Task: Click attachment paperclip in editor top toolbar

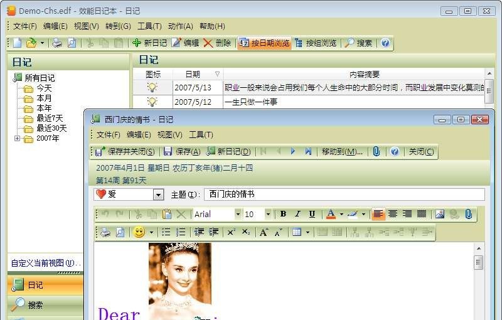Action: click(x=376, y=151)
